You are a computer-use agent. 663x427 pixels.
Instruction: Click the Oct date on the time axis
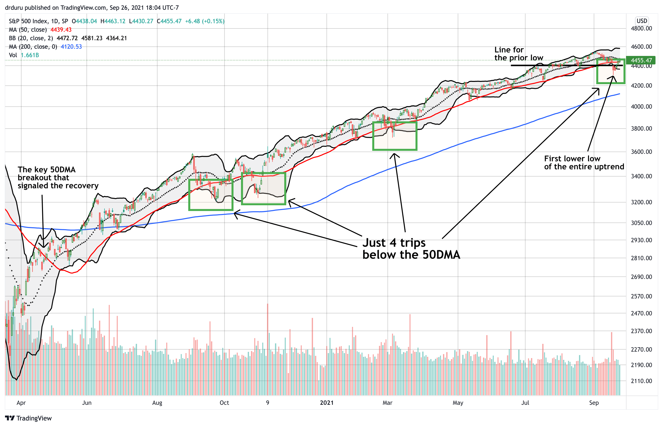point(224,403)
